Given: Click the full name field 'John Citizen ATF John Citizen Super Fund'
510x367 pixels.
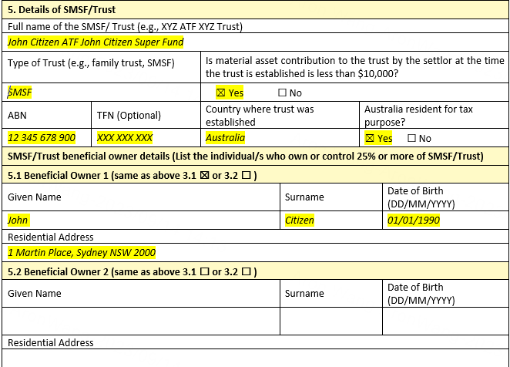Looking at the screenshot, I should [x=96, y=42].
